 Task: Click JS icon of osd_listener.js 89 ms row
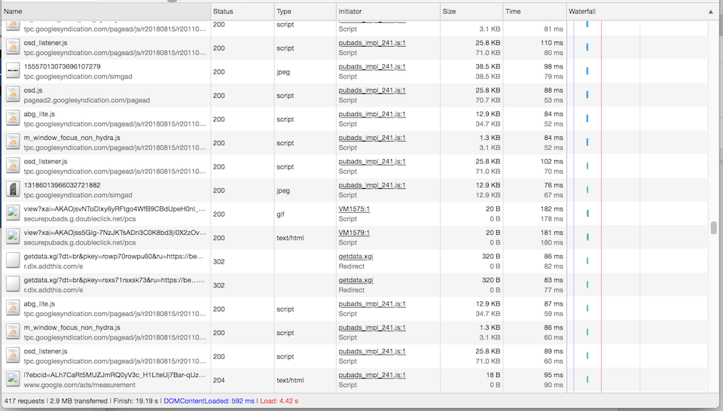[13, 356]
